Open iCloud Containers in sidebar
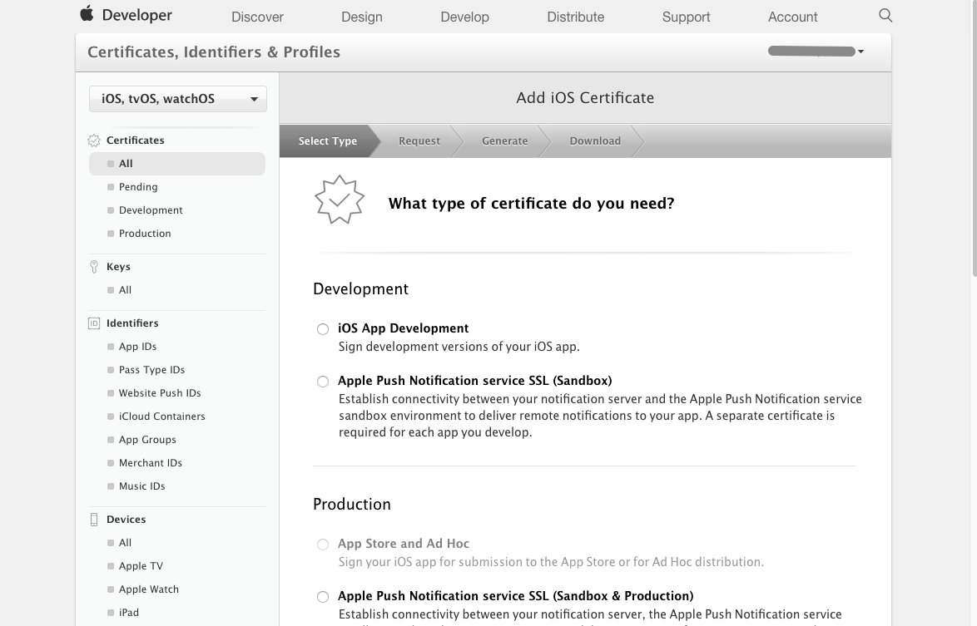 (161, 417)
